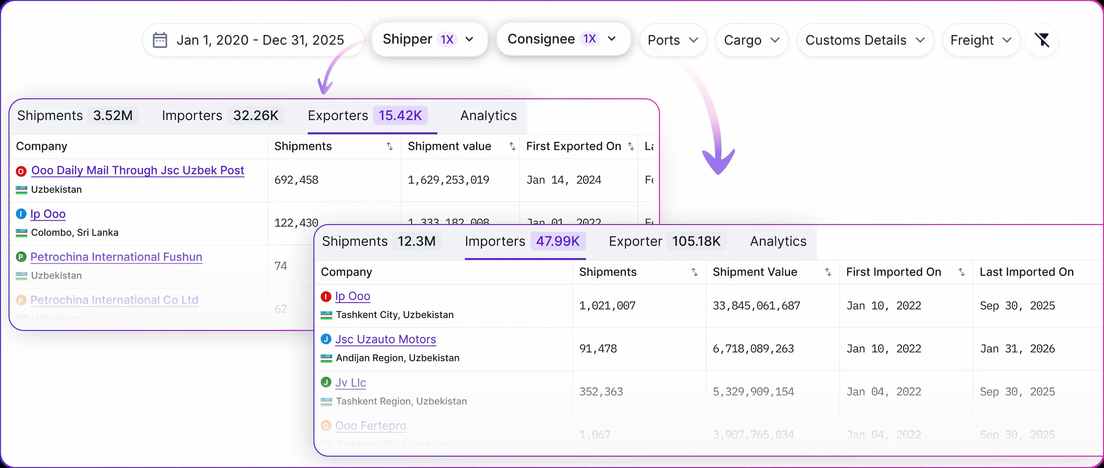Sort by Shipment value in exporters table
This screenshot has width=1104, height=468.
click(512, 146)
